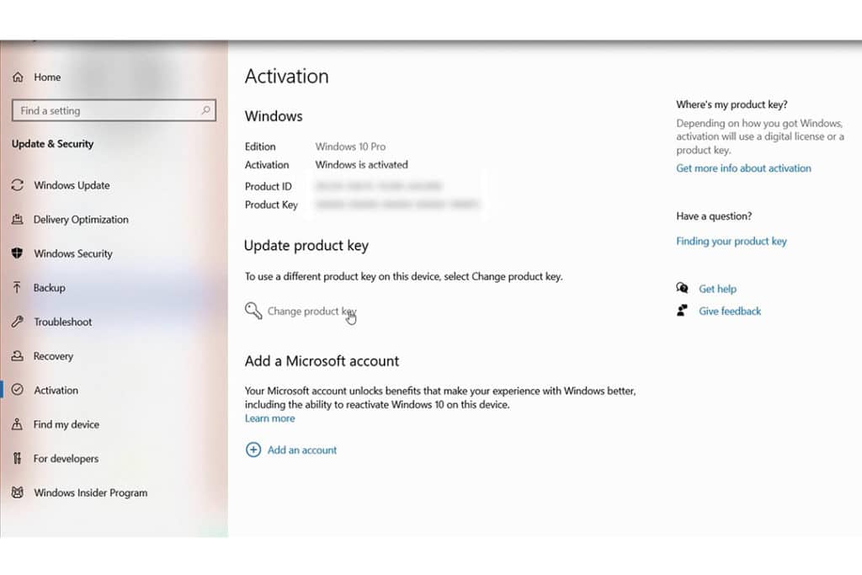This screenshot has height=575, width=862.
Task: Open Get more info about activation link
Action: 743,168
